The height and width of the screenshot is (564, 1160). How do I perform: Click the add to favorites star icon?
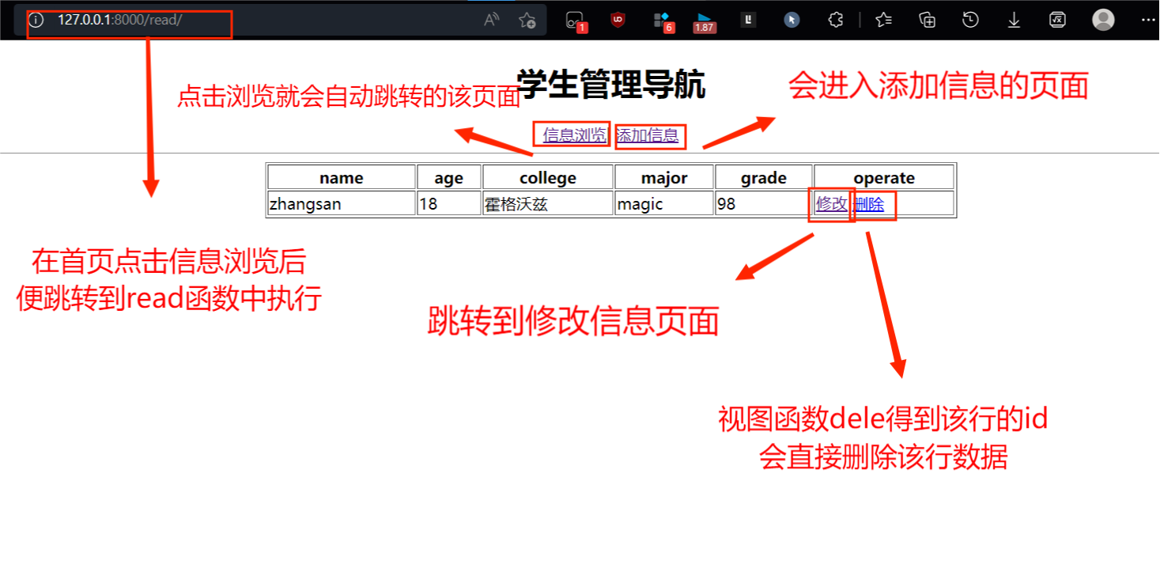coord(527,21)
